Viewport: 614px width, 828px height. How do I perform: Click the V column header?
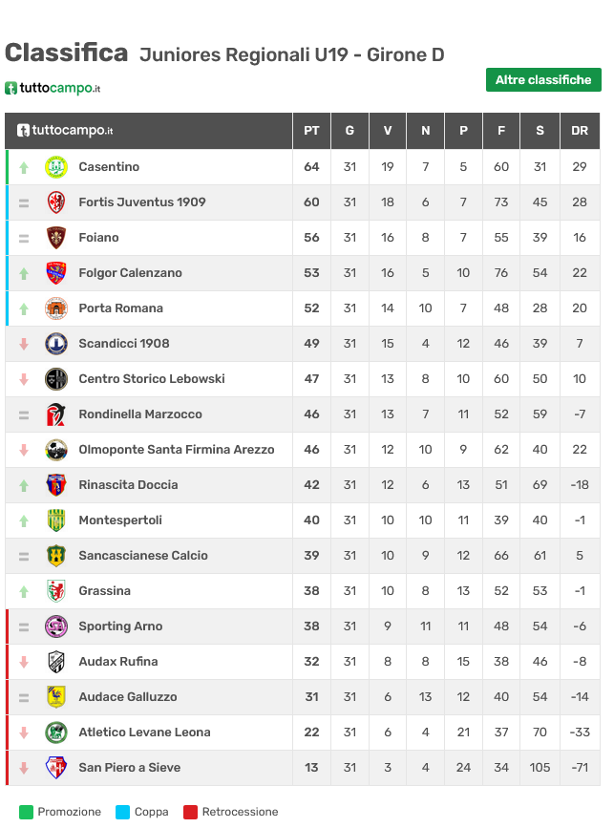pyautogui.click(x=388, y=131)
